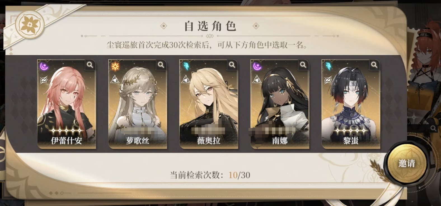Click the gold 邀请 invite button
441x206 pixels.
(x=407, y=163)
